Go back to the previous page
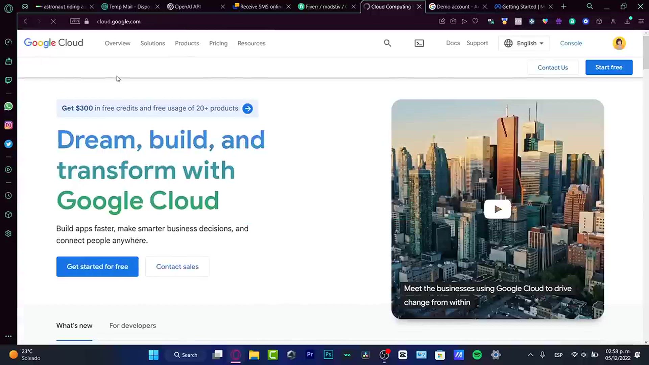Screen dimensions: 649x365 [x=25, y=21]
